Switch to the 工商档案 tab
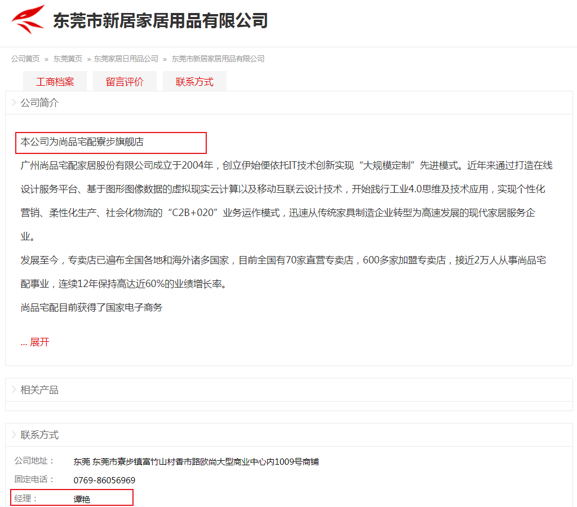Viewport: 577px width, 507px height. 55,81
